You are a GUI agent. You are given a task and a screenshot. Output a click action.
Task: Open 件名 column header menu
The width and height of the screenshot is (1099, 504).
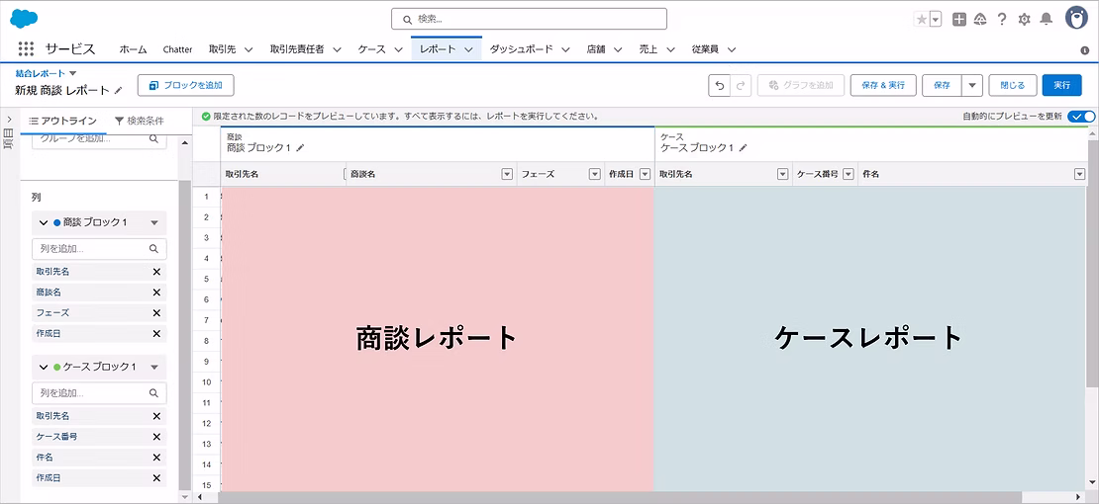[x=1080, y=174]
